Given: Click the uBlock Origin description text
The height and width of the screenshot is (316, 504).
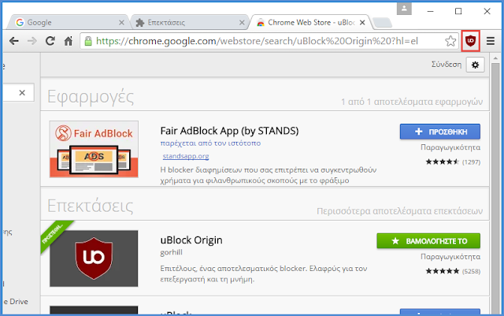Looking at the screenshot, I should (x=264, y=274).
